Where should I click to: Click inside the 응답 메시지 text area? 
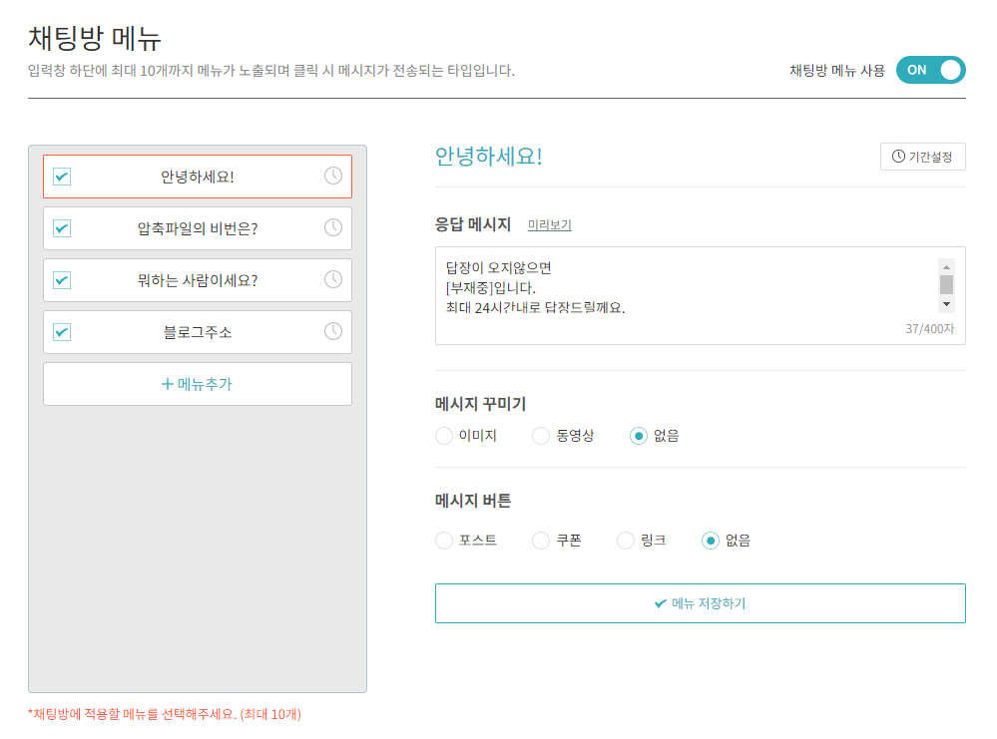pos(700,295)
